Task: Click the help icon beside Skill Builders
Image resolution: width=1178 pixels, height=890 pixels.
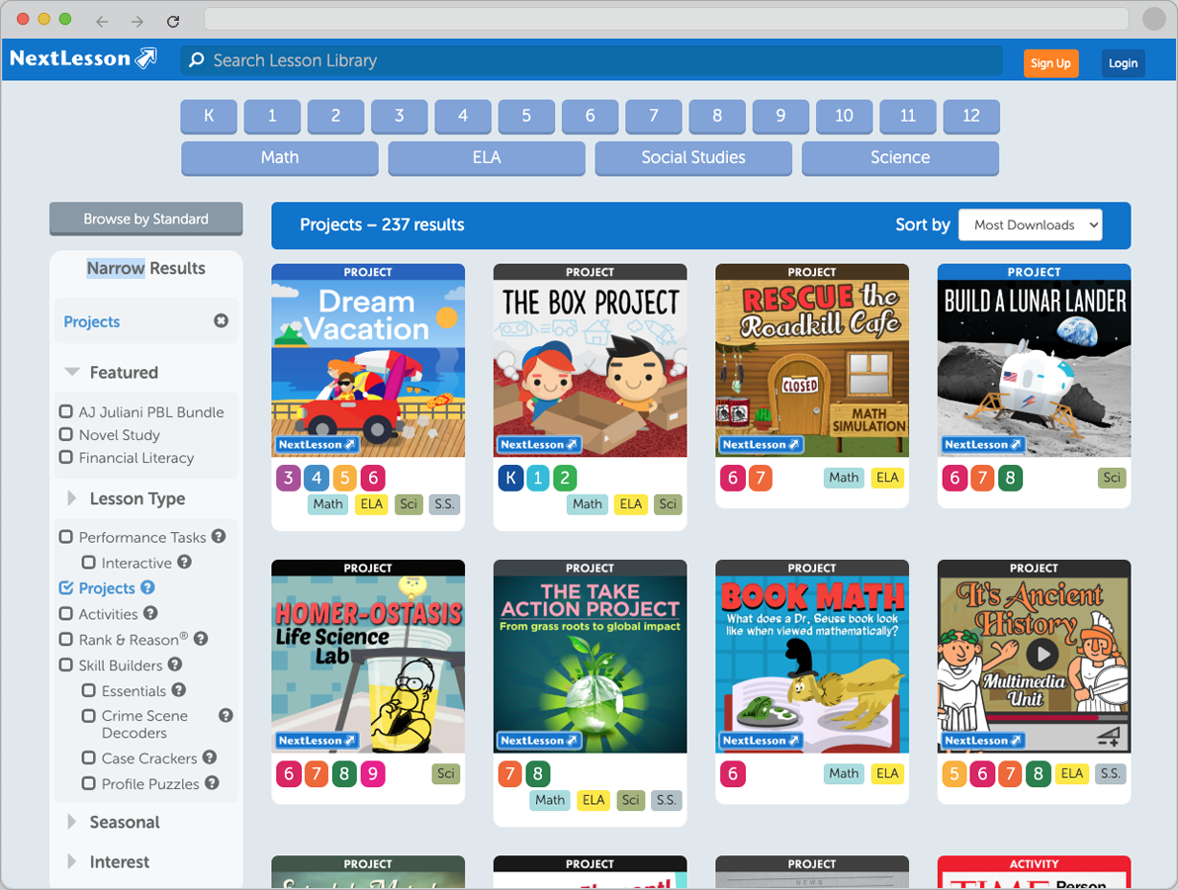Action: point(175,665)
